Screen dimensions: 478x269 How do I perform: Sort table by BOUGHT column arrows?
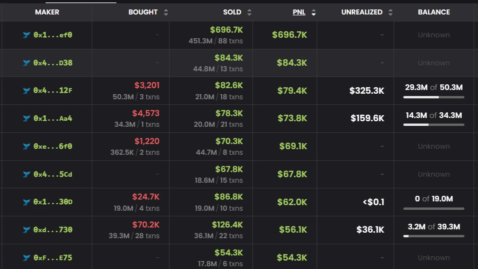click(166, 13)
